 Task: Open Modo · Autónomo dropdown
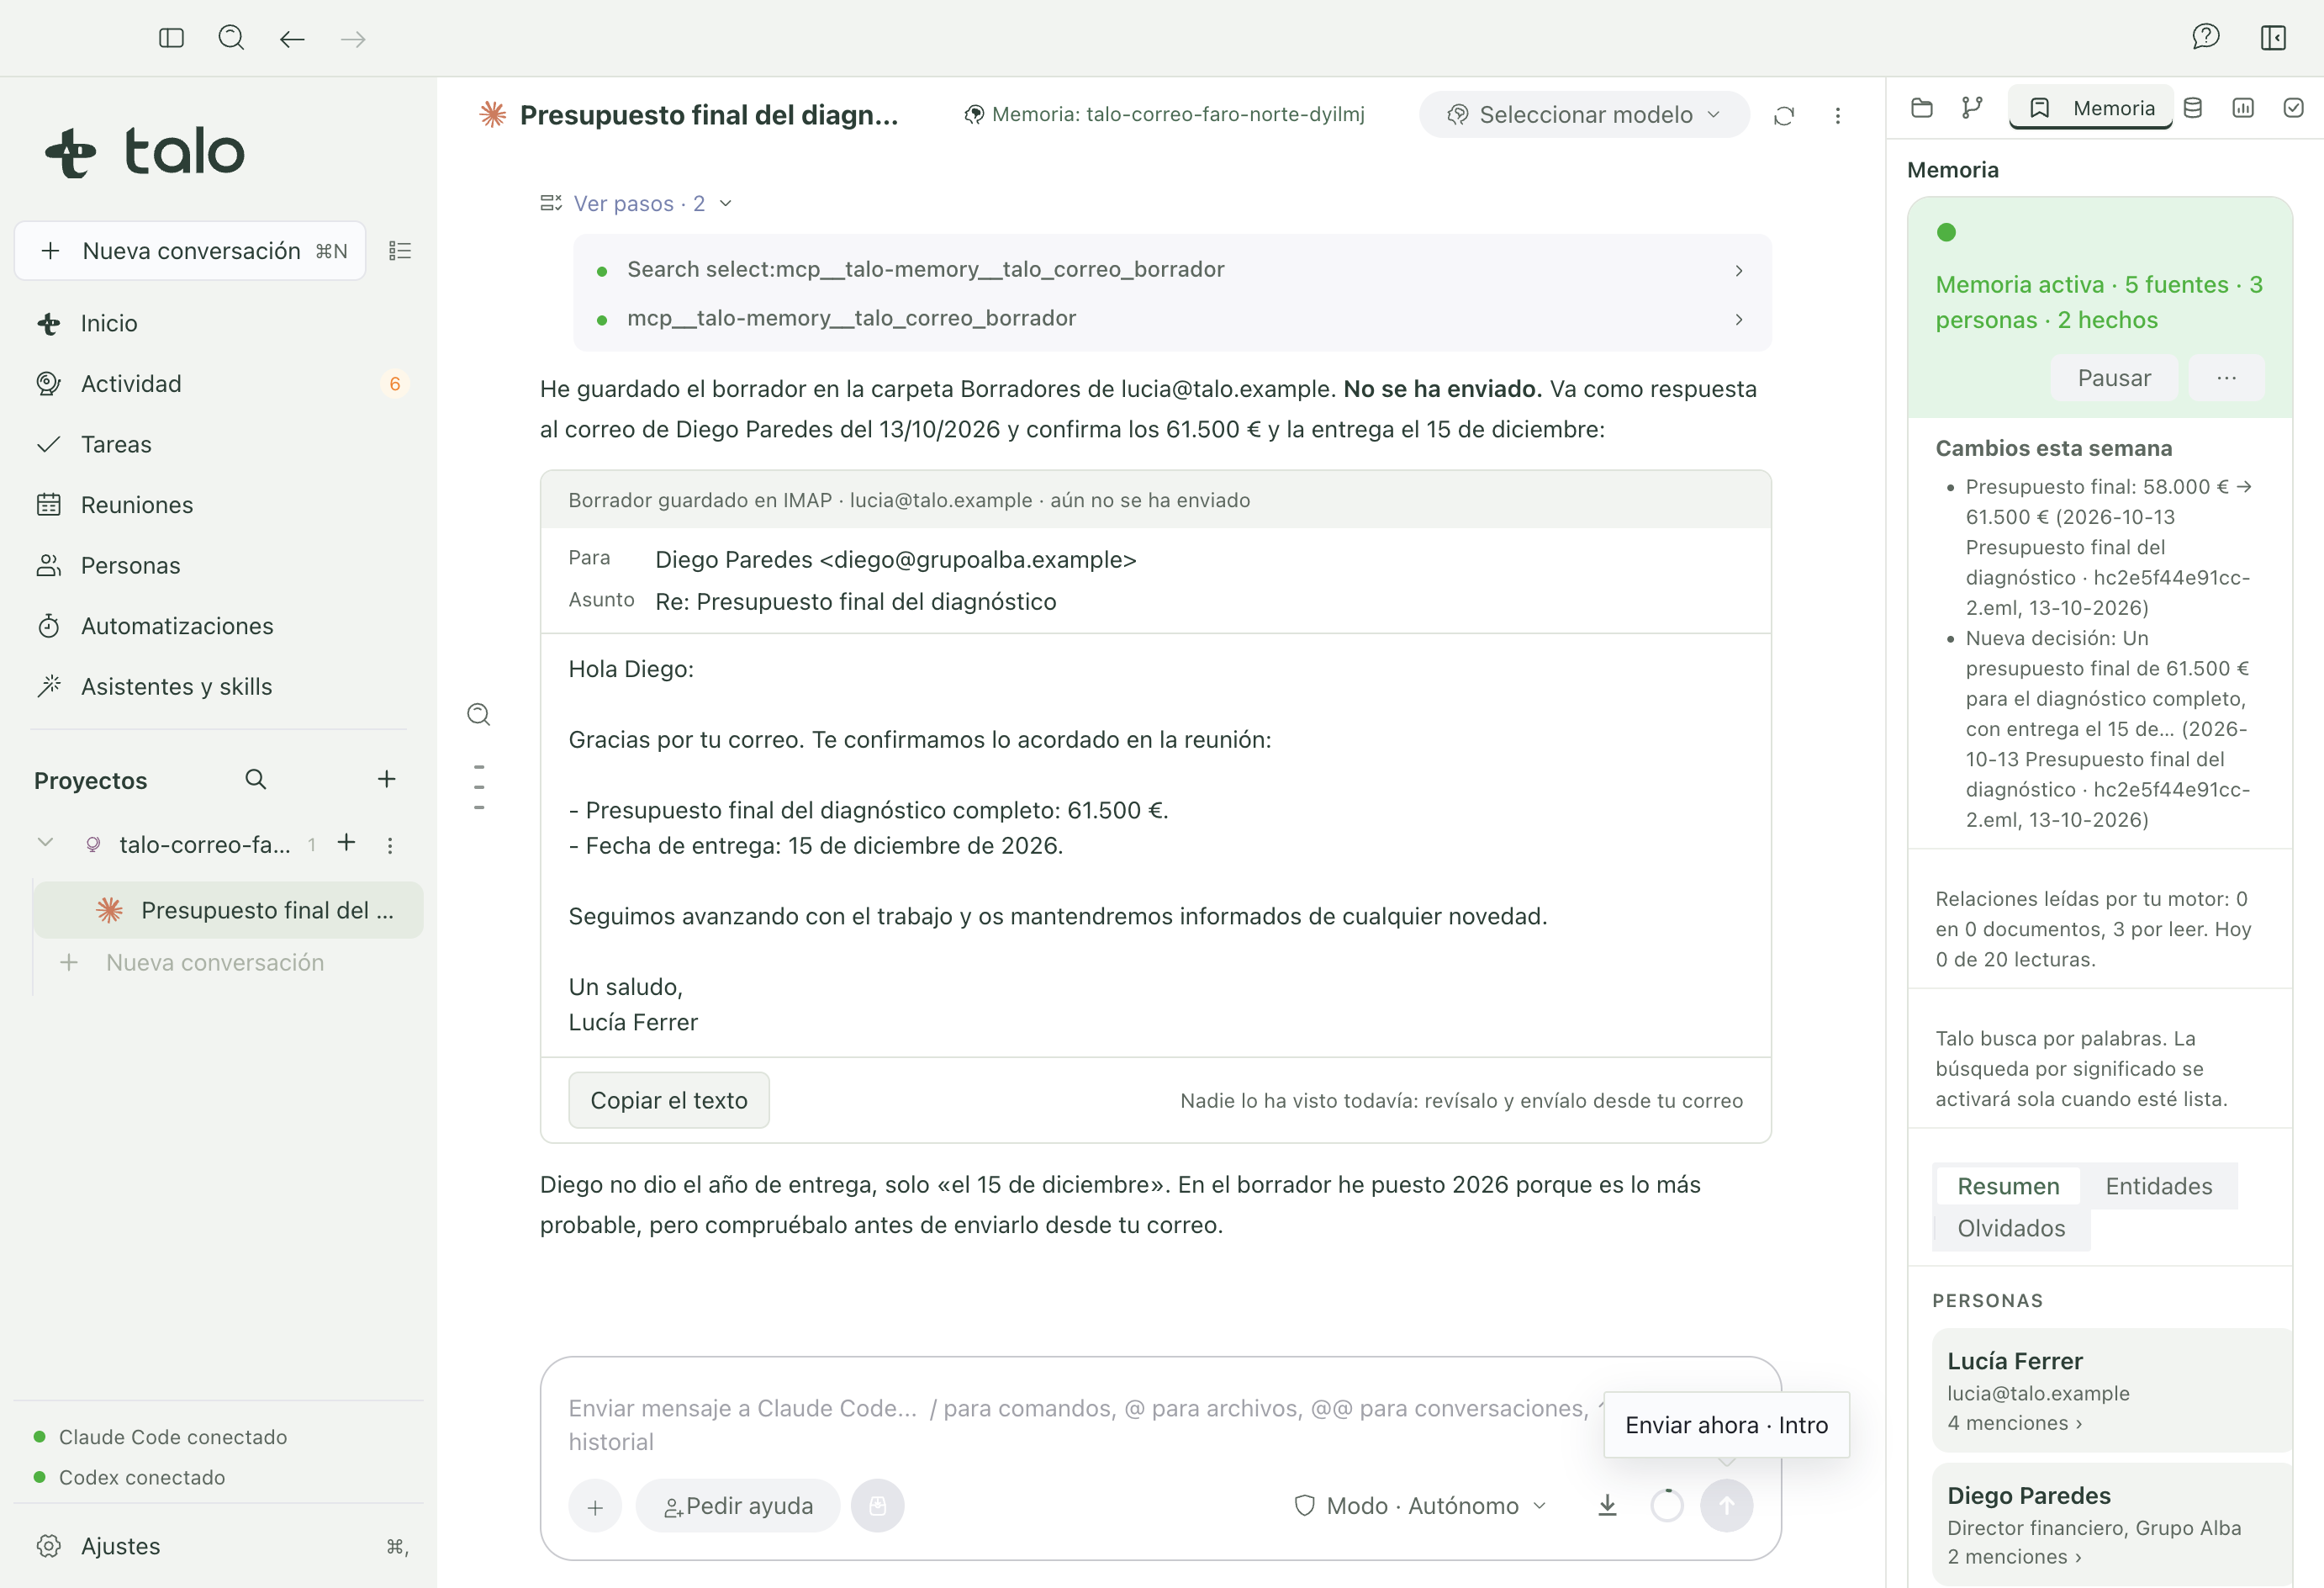[x=1420, y=1505]
